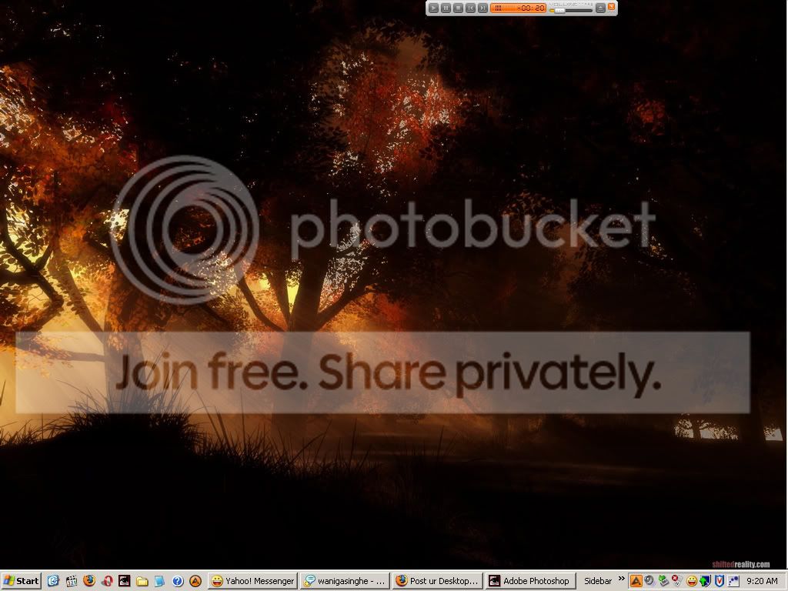Click the eject button on mini player

coord(600,8)
